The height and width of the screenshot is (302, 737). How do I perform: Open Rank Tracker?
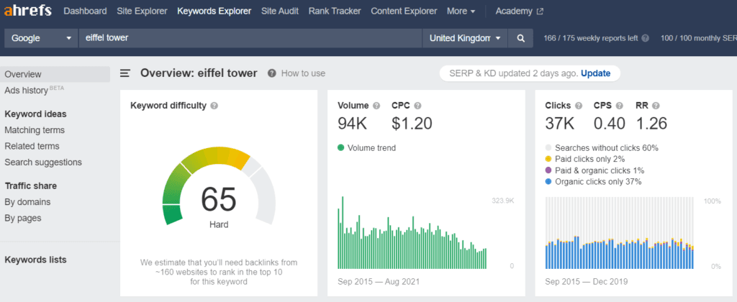pos(335,11)
